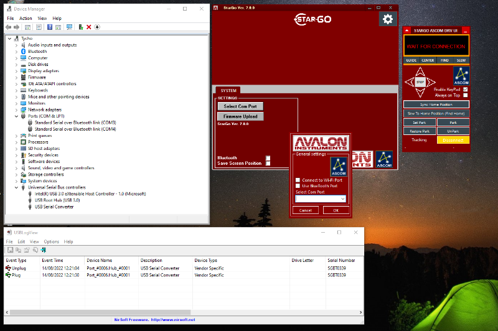Click the horizontal scrollbar in USBLogView

pyautogui.click(x=100, y=312)
